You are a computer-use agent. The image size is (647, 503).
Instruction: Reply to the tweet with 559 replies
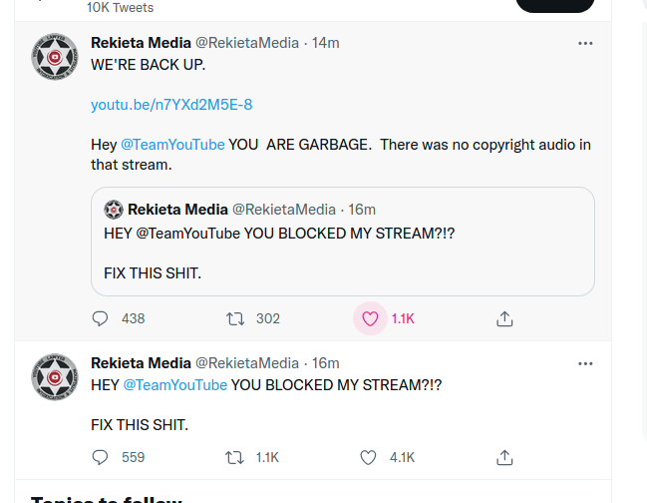pyautogui.click(x=100, y=457)
